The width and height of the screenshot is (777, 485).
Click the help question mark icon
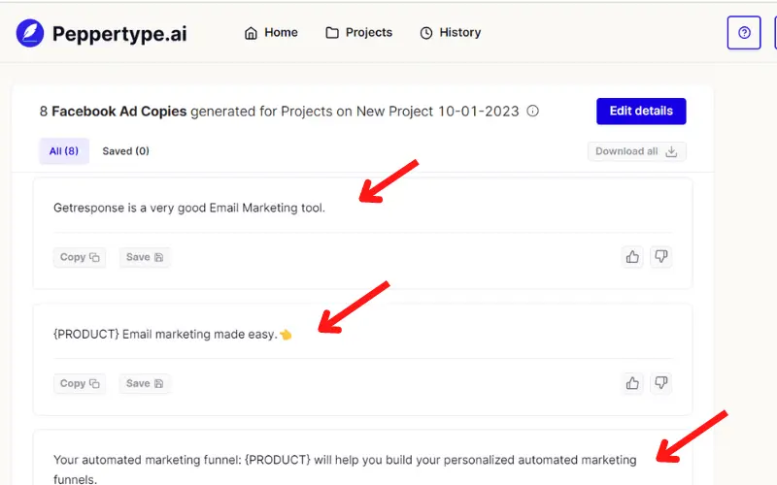[744, 33]
